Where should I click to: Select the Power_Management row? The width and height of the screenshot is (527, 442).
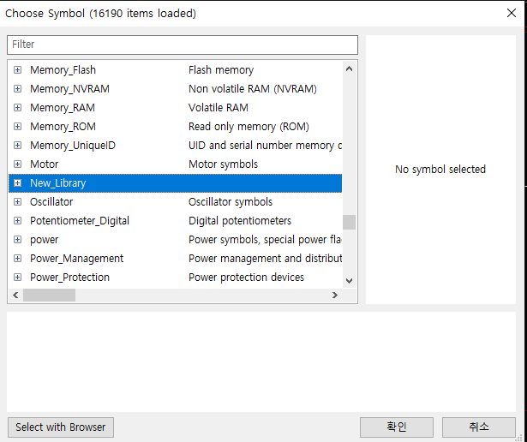pyautogui.click(x=175, y=259)
